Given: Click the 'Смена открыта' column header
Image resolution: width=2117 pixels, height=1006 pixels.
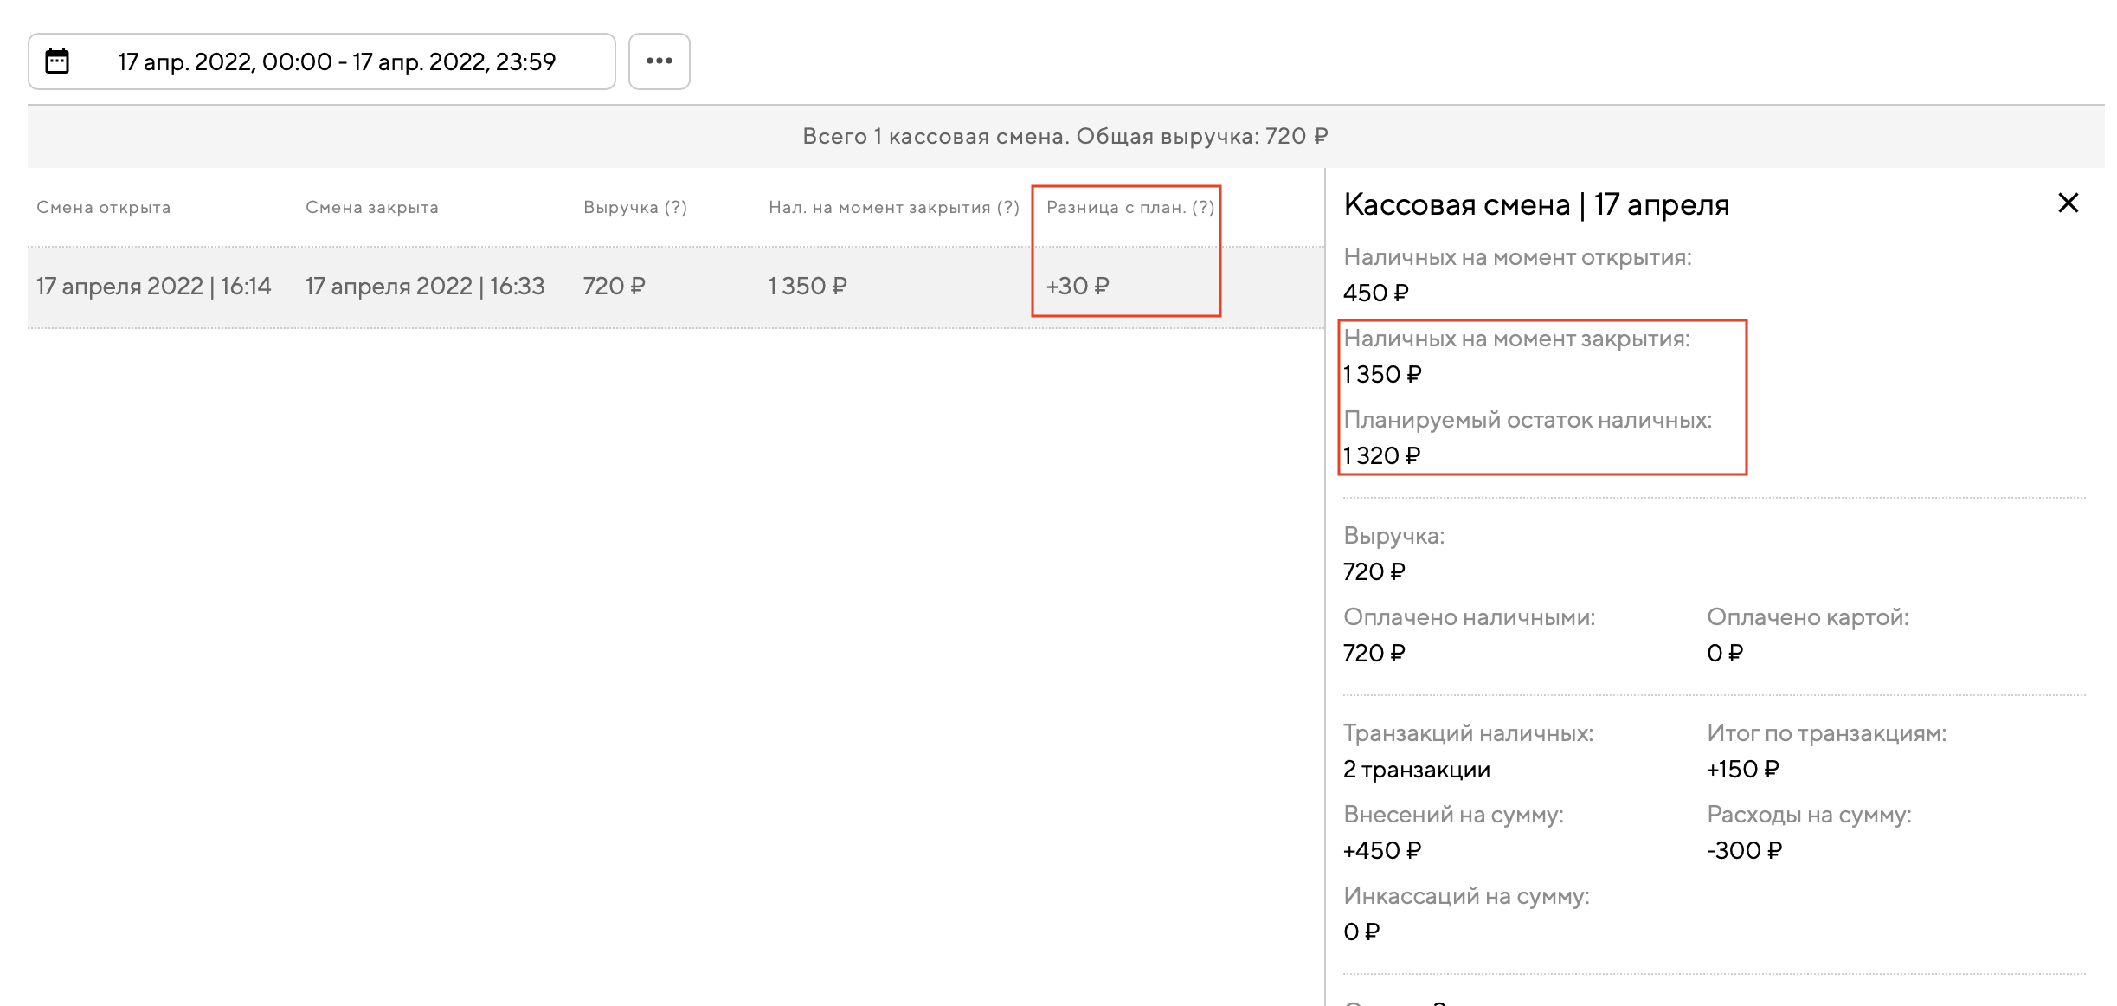Looking at the screenshot, I should pyautogui.click(x=103, y=208).
